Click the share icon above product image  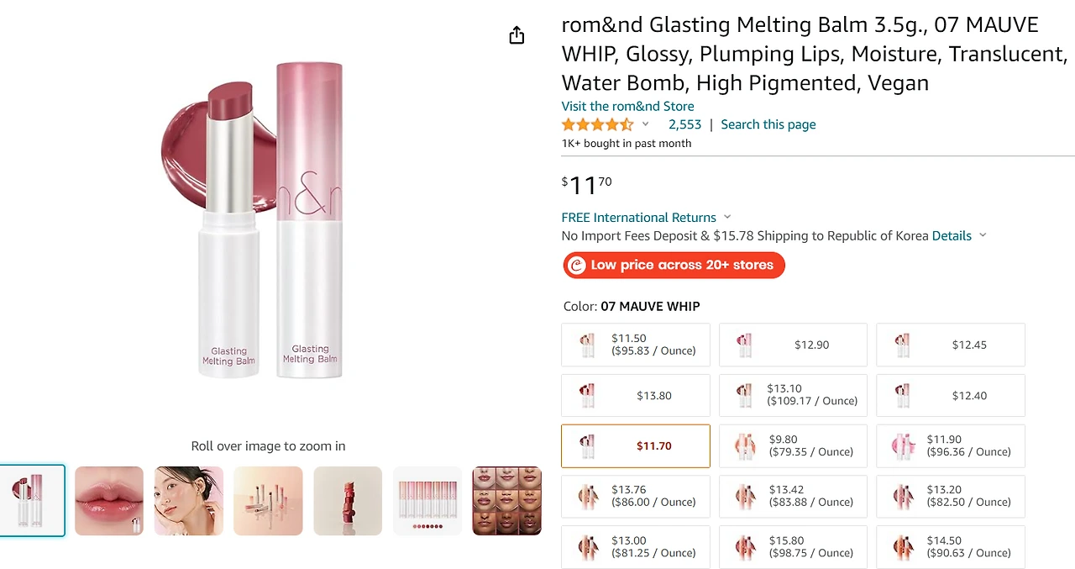[x=517, y=35]
